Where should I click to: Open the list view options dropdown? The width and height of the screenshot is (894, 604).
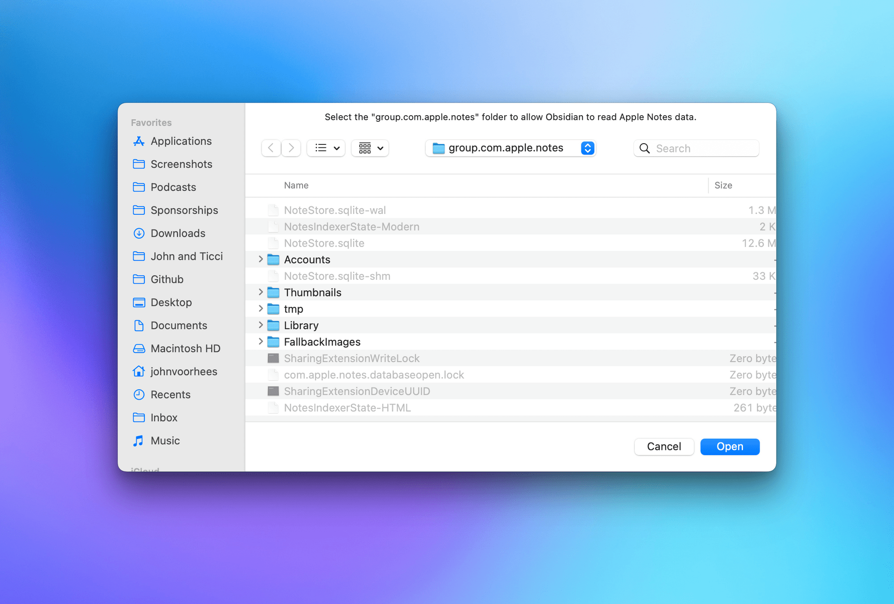tap(327, 148)
